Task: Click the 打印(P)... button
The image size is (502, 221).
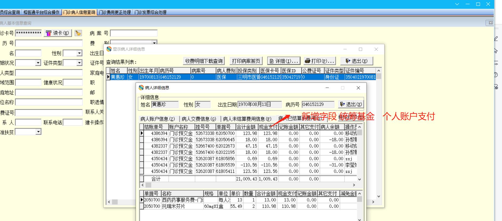Action: (x=319, y=61)
